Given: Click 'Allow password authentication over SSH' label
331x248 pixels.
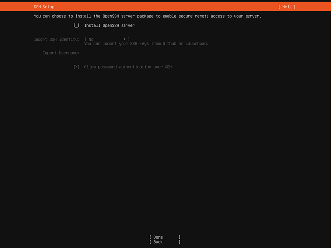Looking at the screenshot, I should 128,67.
